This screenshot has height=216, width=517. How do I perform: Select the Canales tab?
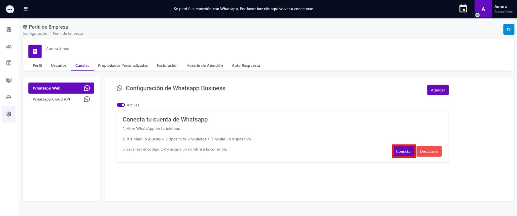point(82,66)
